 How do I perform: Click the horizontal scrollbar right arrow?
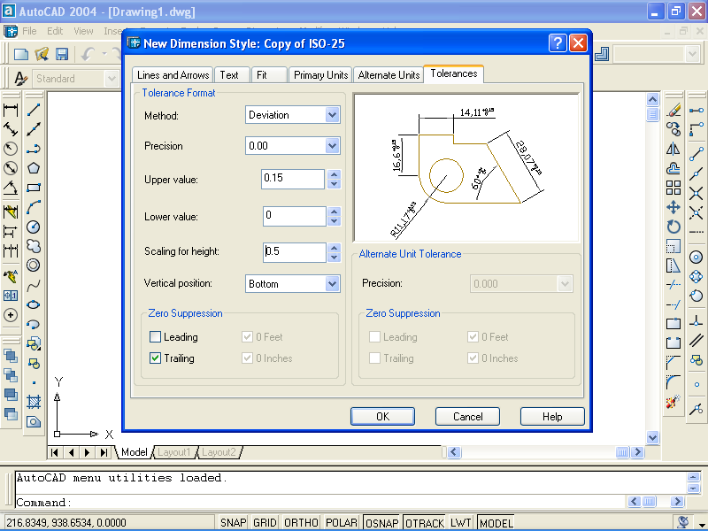(637, 452)
